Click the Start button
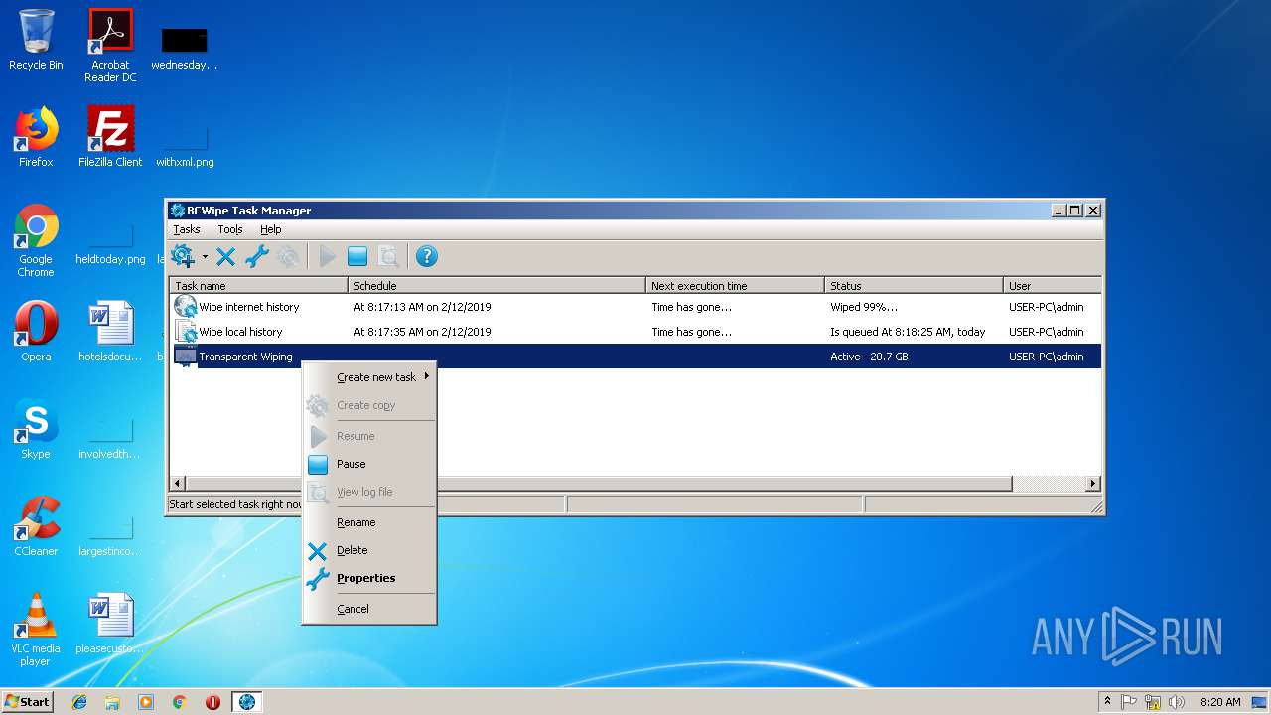Viewport: 1271px width, 715px height. (28, 701)
